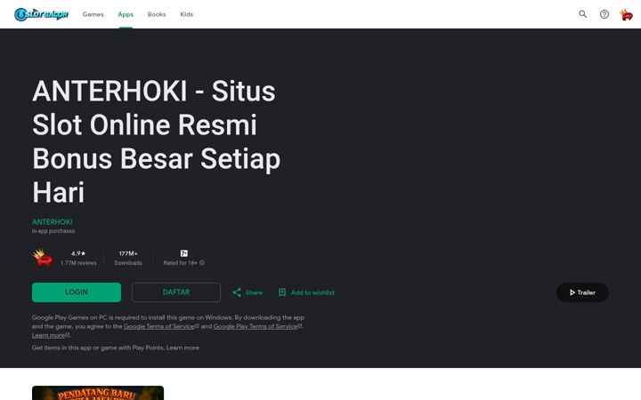Screen dimensions: 641x400
Task: Click the wishlist bookmark icon
Action: tap(282, 292)
